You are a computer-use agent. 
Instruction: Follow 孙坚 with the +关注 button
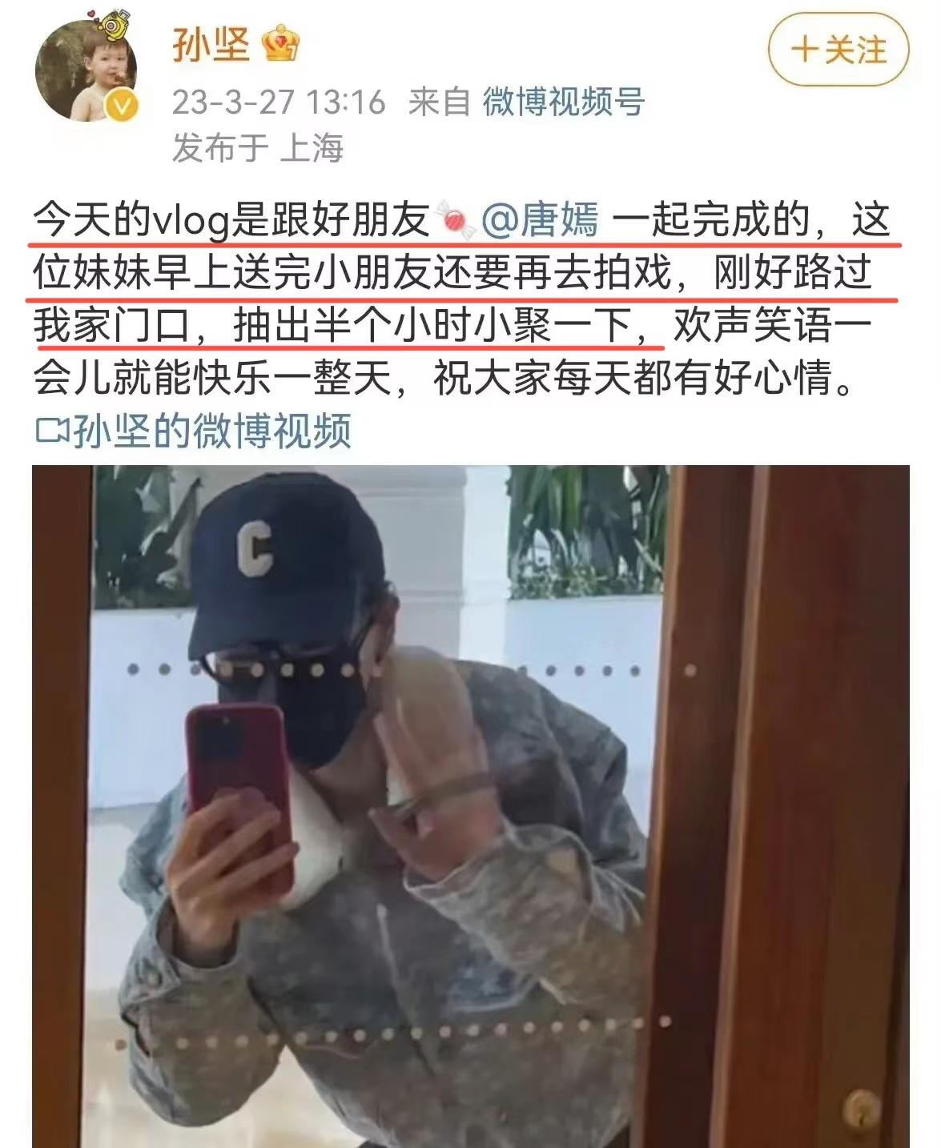(838, 50)
